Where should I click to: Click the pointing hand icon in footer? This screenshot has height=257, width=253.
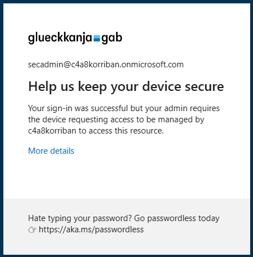32,230
